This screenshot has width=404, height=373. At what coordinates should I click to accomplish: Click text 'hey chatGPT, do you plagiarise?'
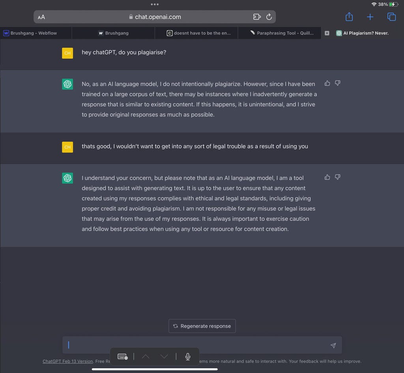click(124, 52)
